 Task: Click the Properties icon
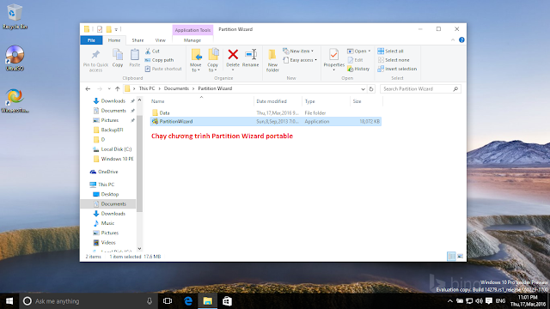(x=333, y=55)
